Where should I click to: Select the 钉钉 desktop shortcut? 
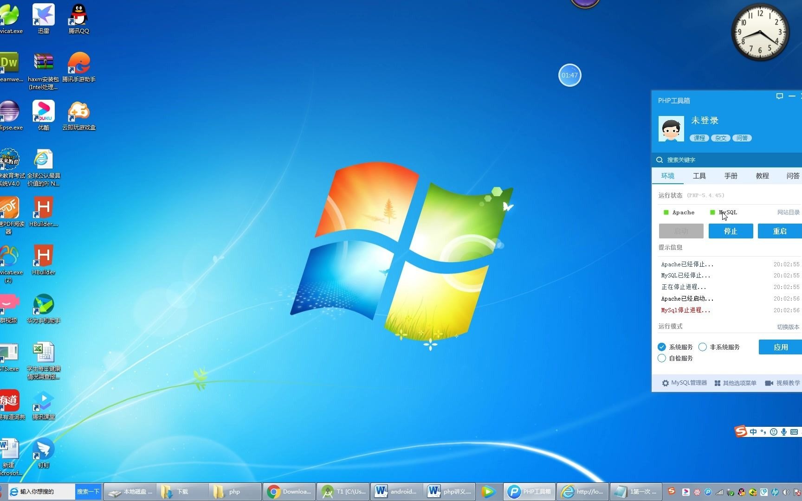point(44,453)
